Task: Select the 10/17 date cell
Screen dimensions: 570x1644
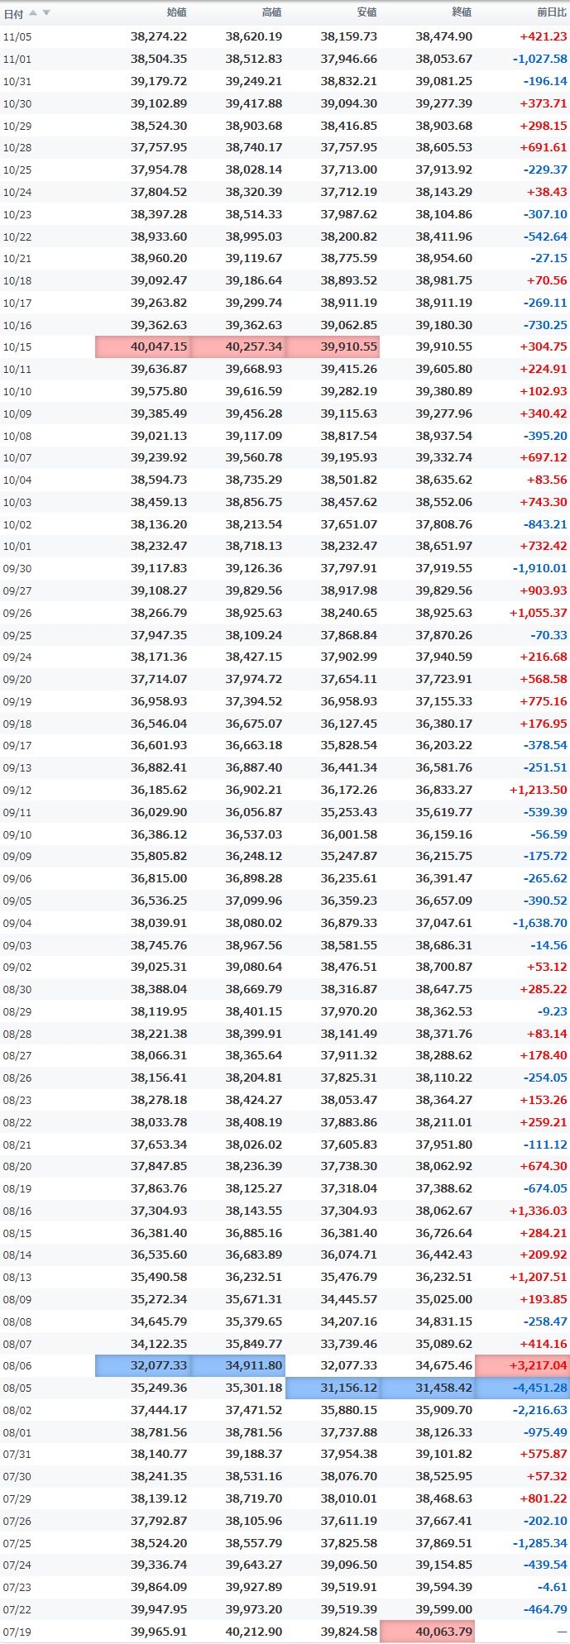Action: tap(17, 303)
